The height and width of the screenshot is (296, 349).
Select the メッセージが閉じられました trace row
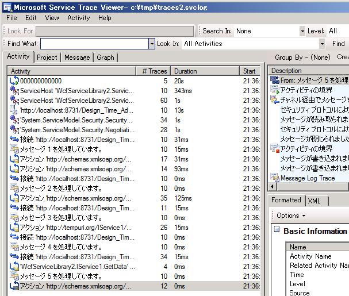point(314,139)
